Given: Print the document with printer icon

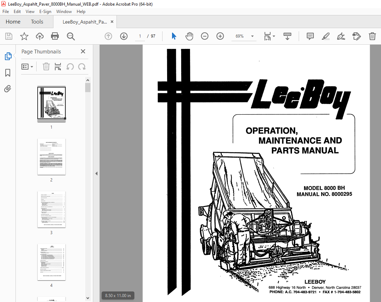Looking at the screenshot, I should [x=55, y=37].
